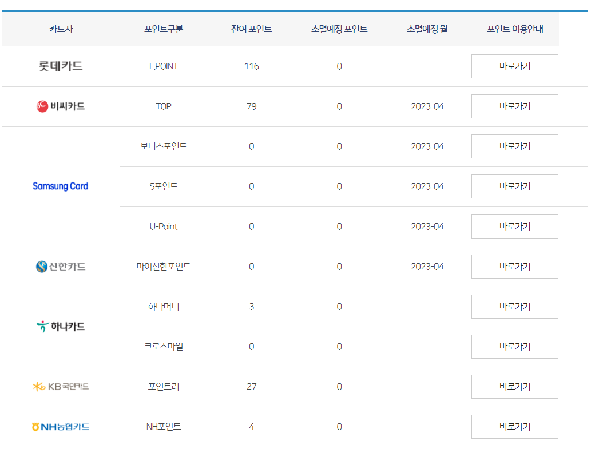The image size is (591, 449).
Task: Open 바로가기 for TOP points row
Action: point(514,106)
